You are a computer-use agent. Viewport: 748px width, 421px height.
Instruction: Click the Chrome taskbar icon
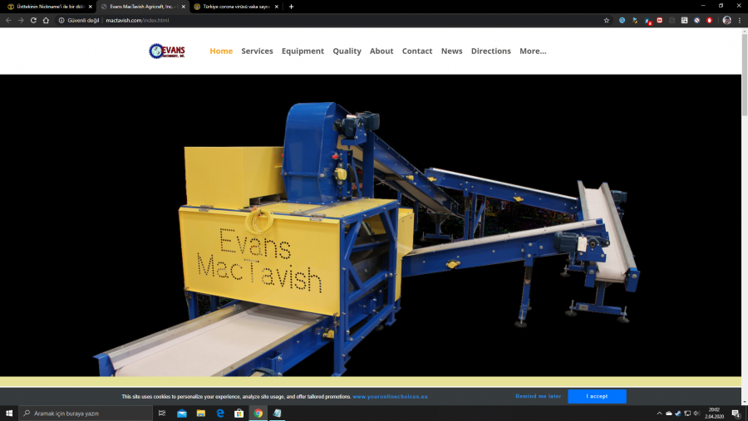tap(258, 414)
